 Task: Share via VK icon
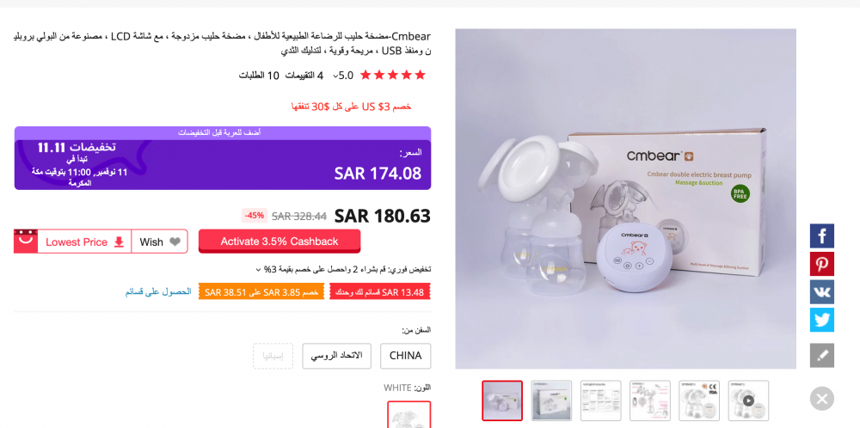(821, 291)
